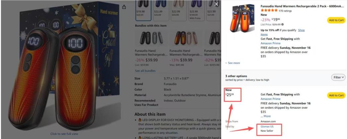Click the list price info icon
This screenshot has width=347, height=139.
pos(282,24)
